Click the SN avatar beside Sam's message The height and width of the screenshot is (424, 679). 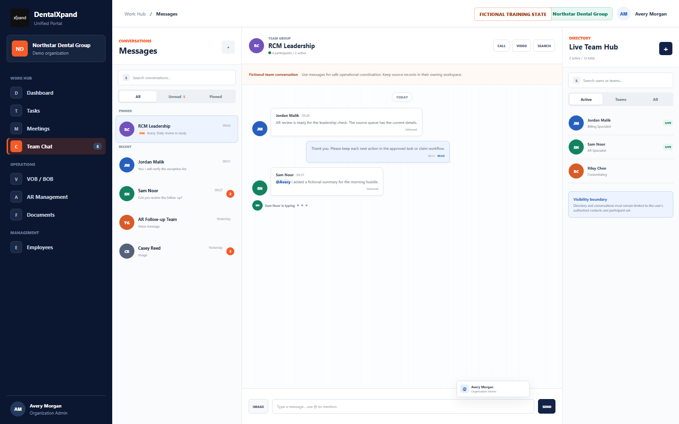[260, 188]
